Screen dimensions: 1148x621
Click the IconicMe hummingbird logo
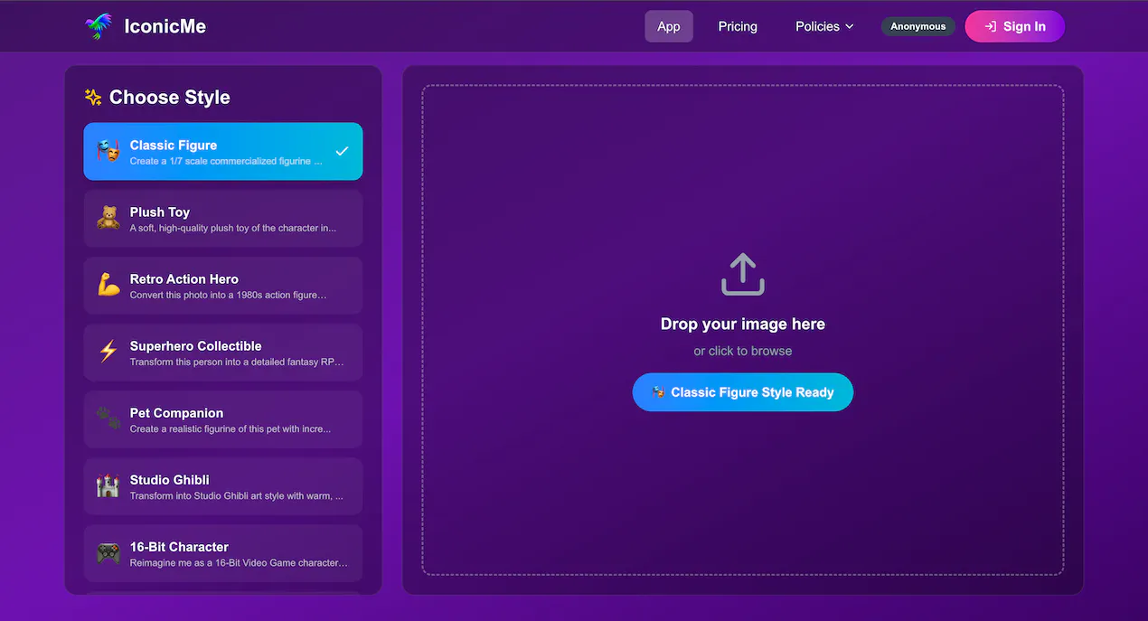pyautogui.click(x=99, y=26)
